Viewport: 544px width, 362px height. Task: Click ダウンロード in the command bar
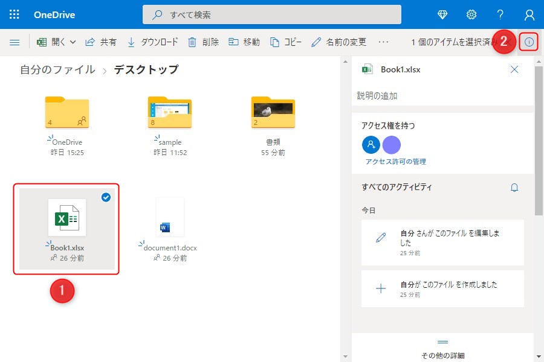152,42
